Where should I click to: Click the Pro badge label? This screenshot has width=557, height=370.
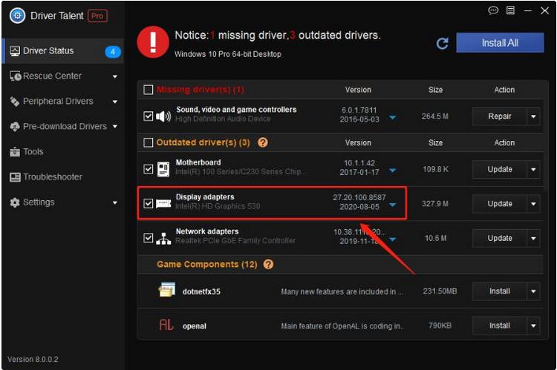(x=97, y=16)
